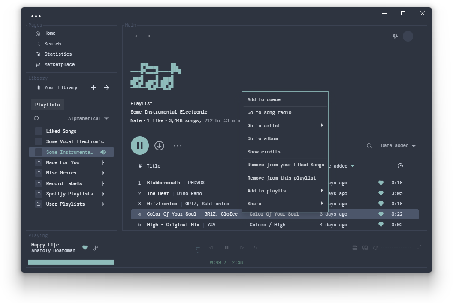This screenshot has width=453, height=303.
Task: Adjust the volume slider
Action: (x=396, y=248)
